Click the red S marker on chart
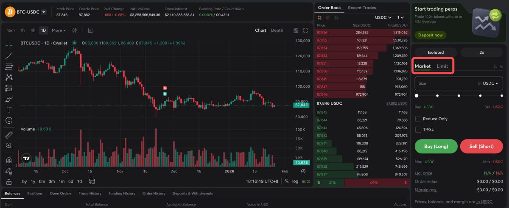The image size is (509, 208). tap(165, 88)
